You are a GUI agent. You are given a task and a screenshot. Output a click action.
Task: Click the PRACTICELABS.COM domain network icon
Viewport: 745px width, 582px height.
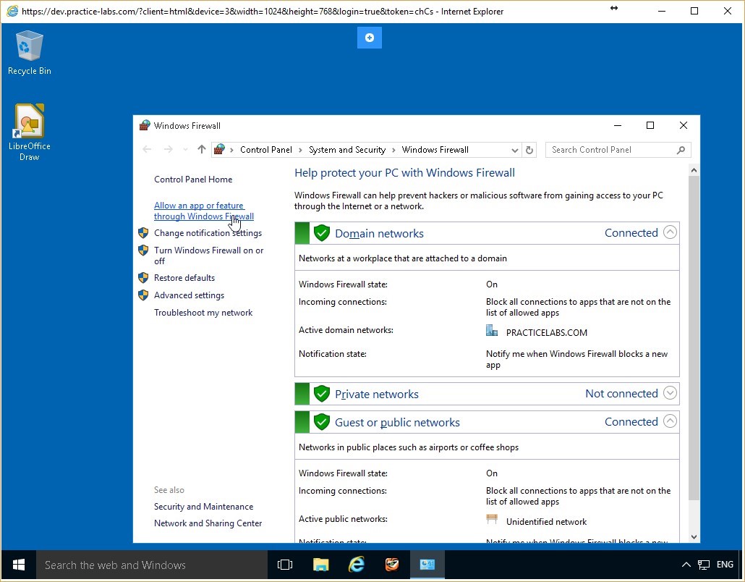(x=491, y=331)
